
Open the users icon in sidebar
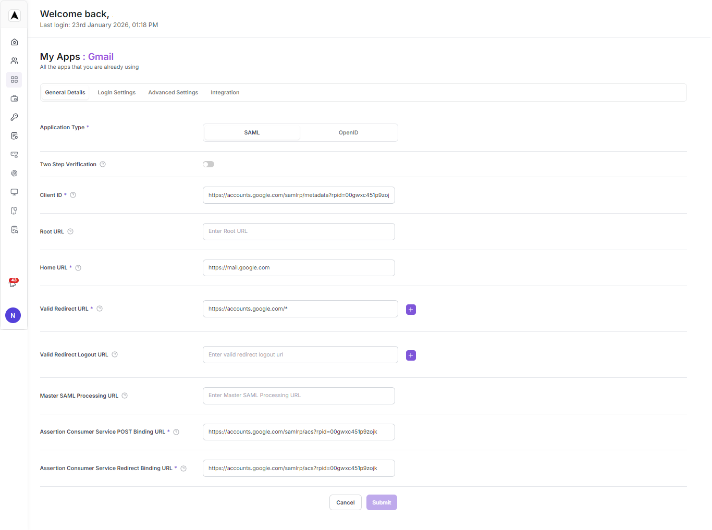[15, 61]
